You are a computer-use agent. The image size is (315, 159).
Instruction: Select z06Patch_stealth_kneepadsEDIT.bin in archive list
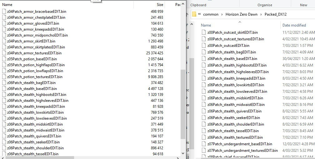pos(36,107)
